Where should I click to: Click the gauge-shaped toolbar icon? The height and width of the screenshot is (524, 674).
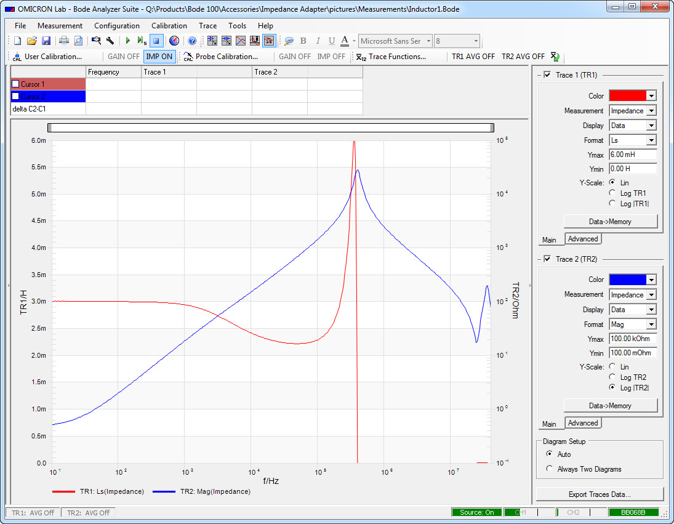point(174,41)
